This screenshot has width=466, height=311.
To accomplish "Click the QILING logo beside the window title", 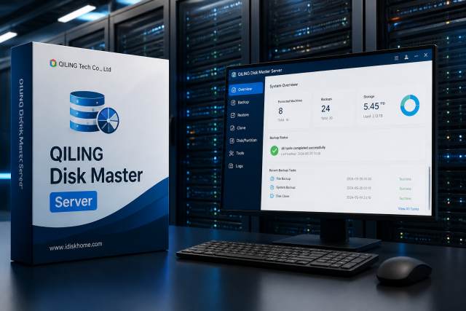I will (234, 74).
